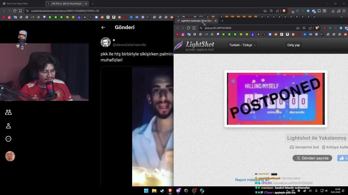Go back in the x.com browser window
The image size is (348, 195).
(4, 11)
